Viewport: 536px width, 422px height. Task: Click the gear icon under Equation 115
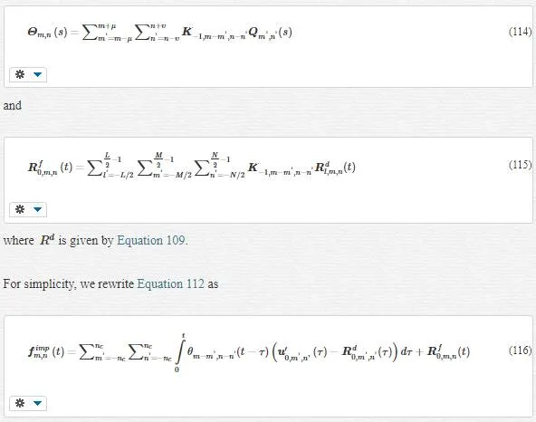point(20,209)
